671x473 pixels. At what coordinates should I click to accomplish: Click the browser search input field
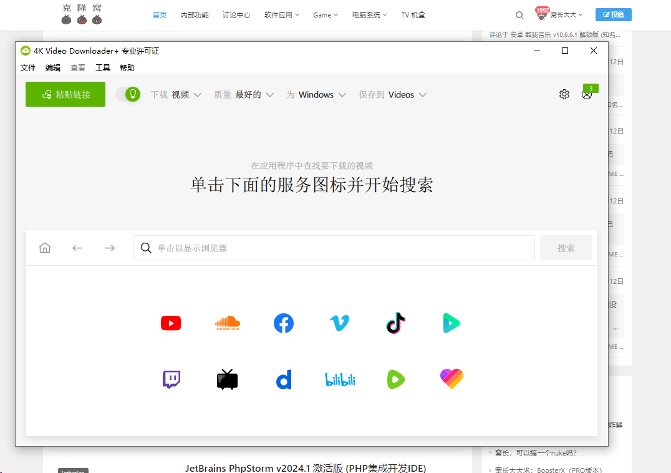(334, 248)
